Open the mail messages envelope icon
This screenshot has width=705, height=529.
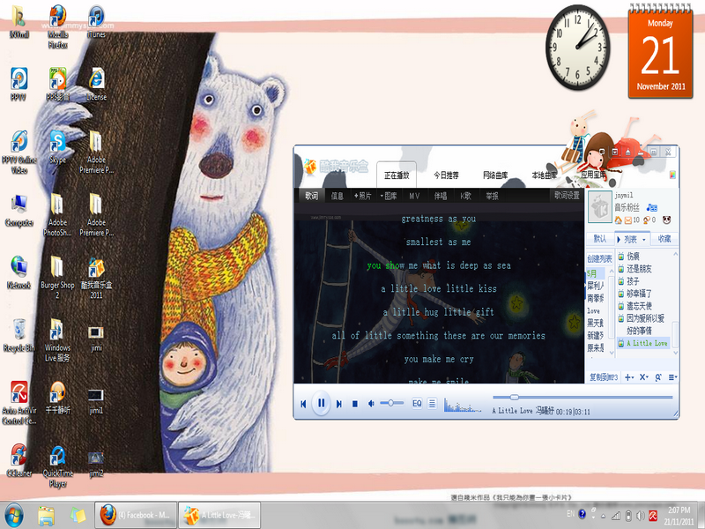pyautogui.click(x=628, y=220)
